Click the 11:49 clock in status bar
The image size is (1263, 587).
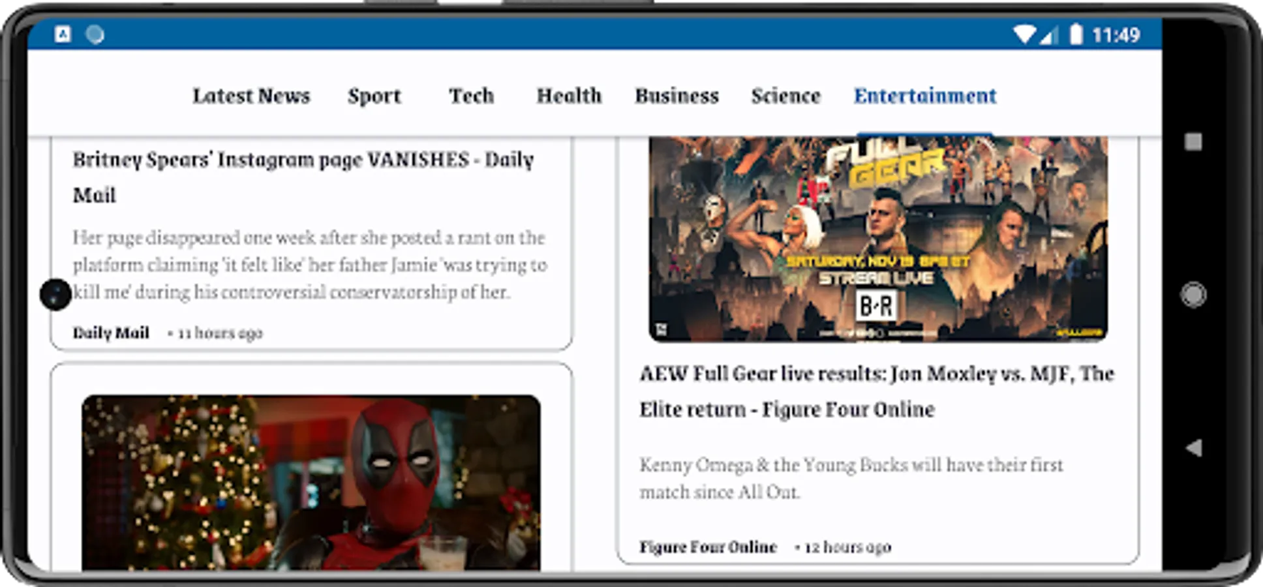[x=1116, y=35]
